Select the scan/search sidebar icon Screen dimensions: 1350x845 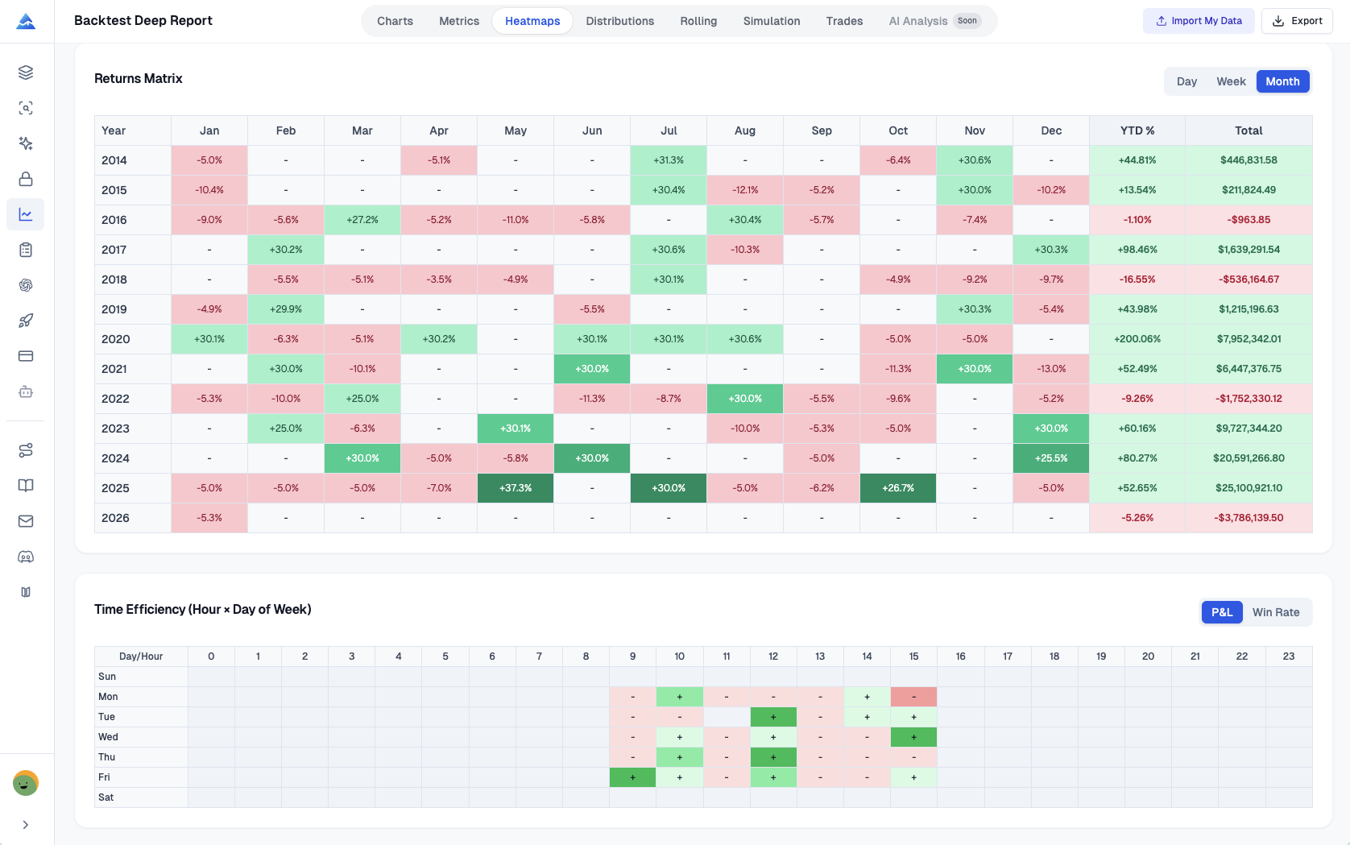click(25, 107)
